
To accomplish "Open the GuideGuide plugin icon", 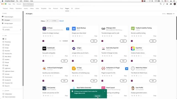I will click(44, 48).
